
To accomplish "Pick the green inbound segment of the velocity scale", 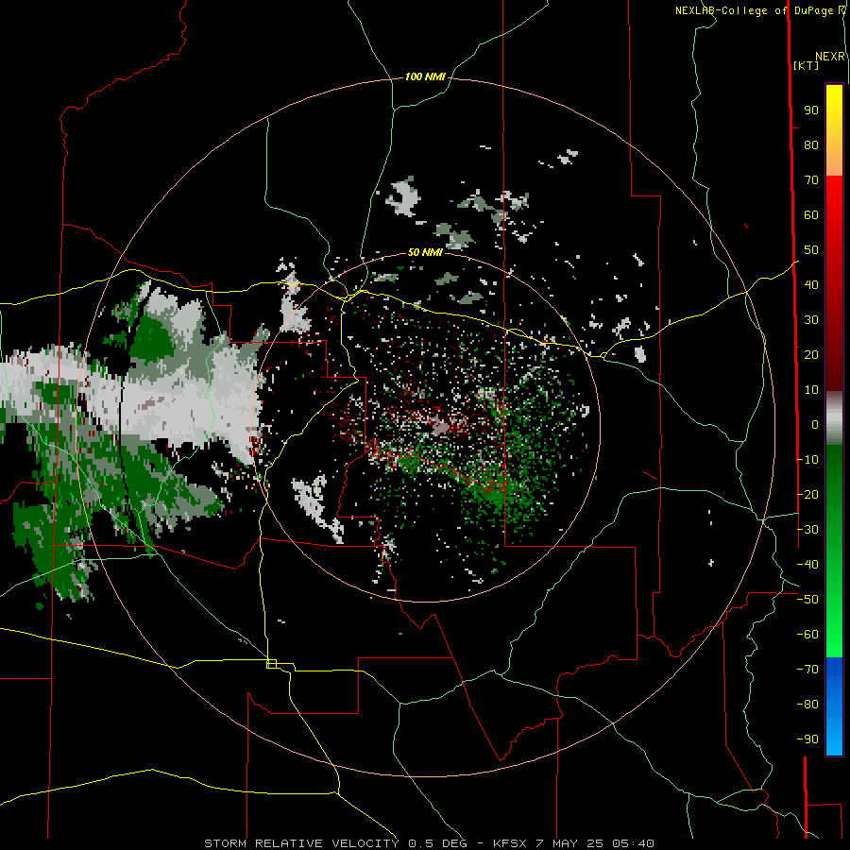I will coord(834,551).
